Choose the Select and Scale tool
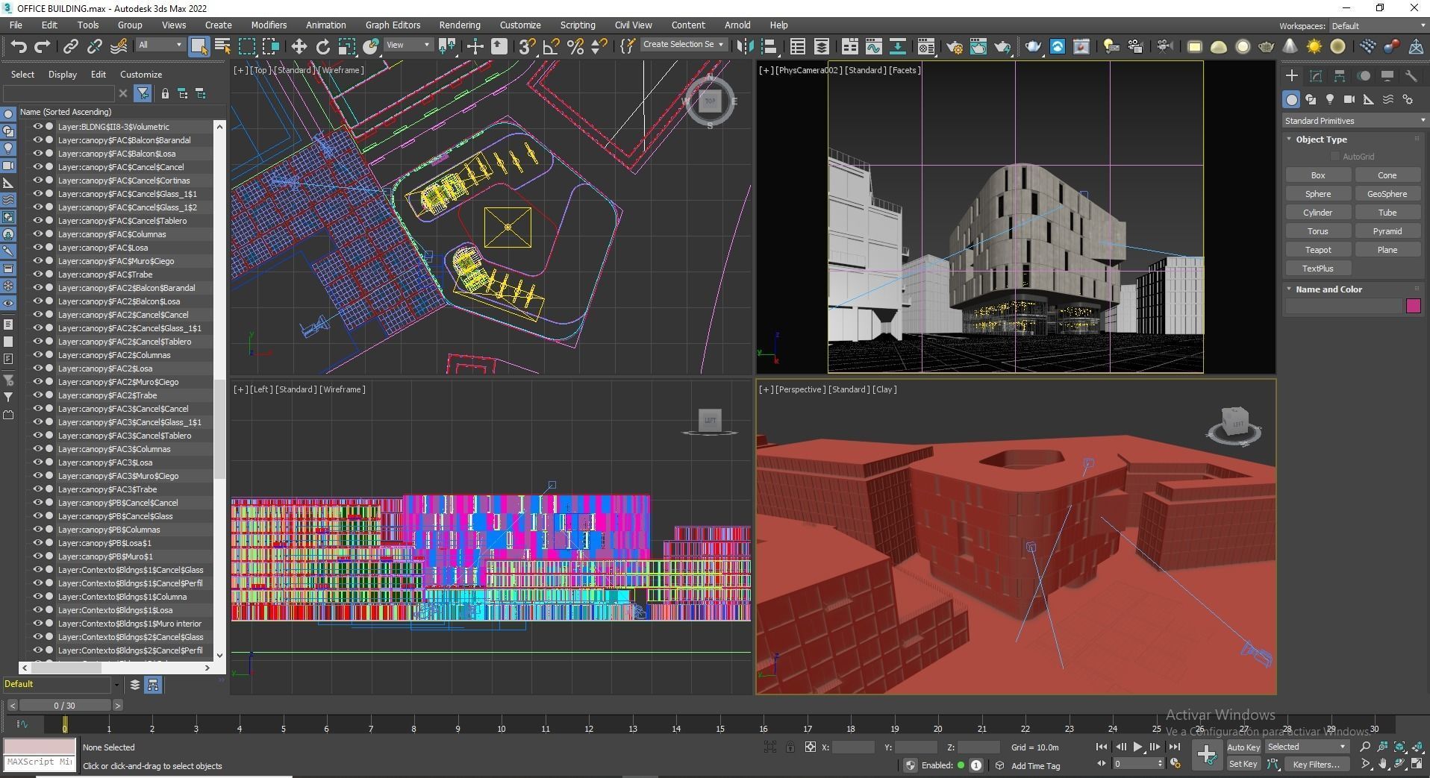The image size is (1430, 778). pos(346,46)
